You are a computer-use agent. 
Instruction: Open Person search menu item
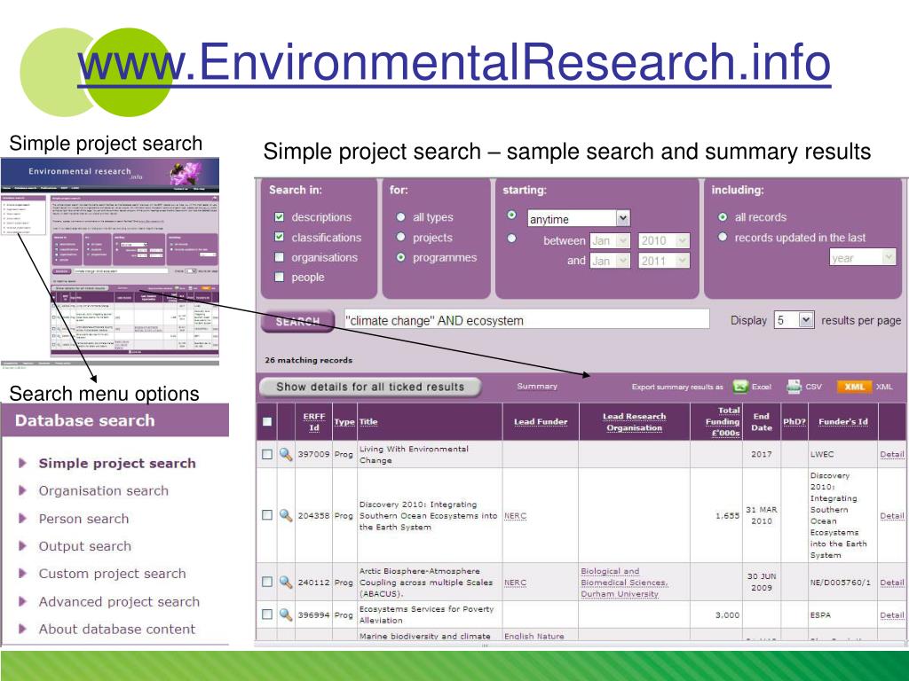(x=83, y=518)
